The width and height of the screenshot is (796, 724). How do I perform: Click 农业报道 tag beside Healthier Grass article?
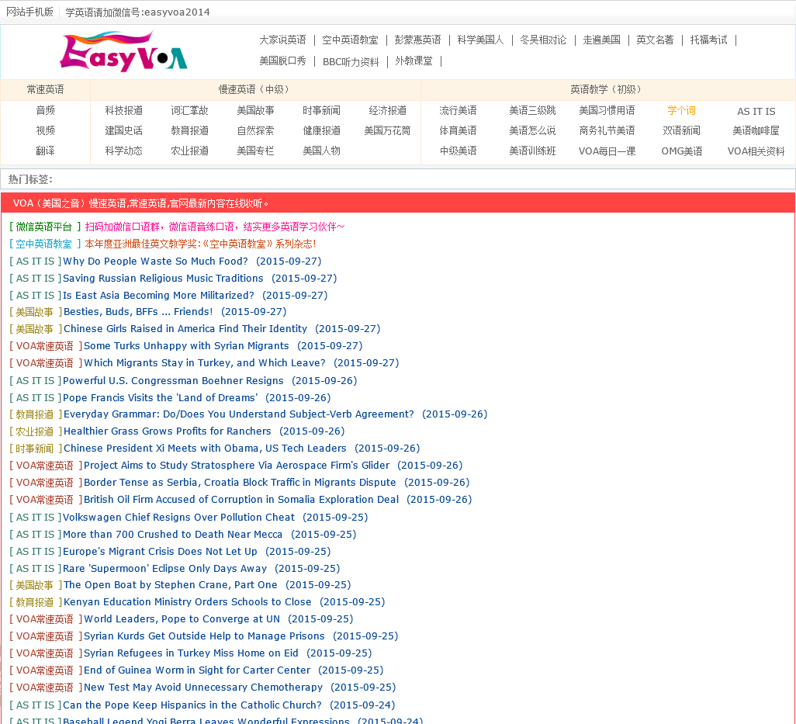pyautogui.click(x=34, y=431)
